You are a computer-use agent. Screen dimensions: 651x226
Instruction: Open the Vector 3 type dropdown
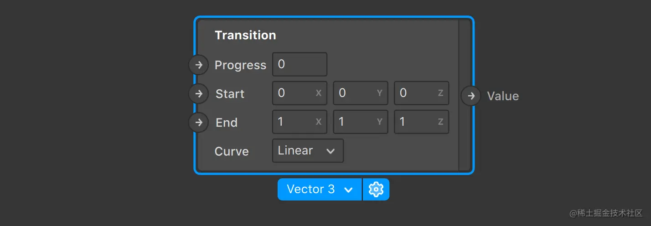[x=320, y=189]
